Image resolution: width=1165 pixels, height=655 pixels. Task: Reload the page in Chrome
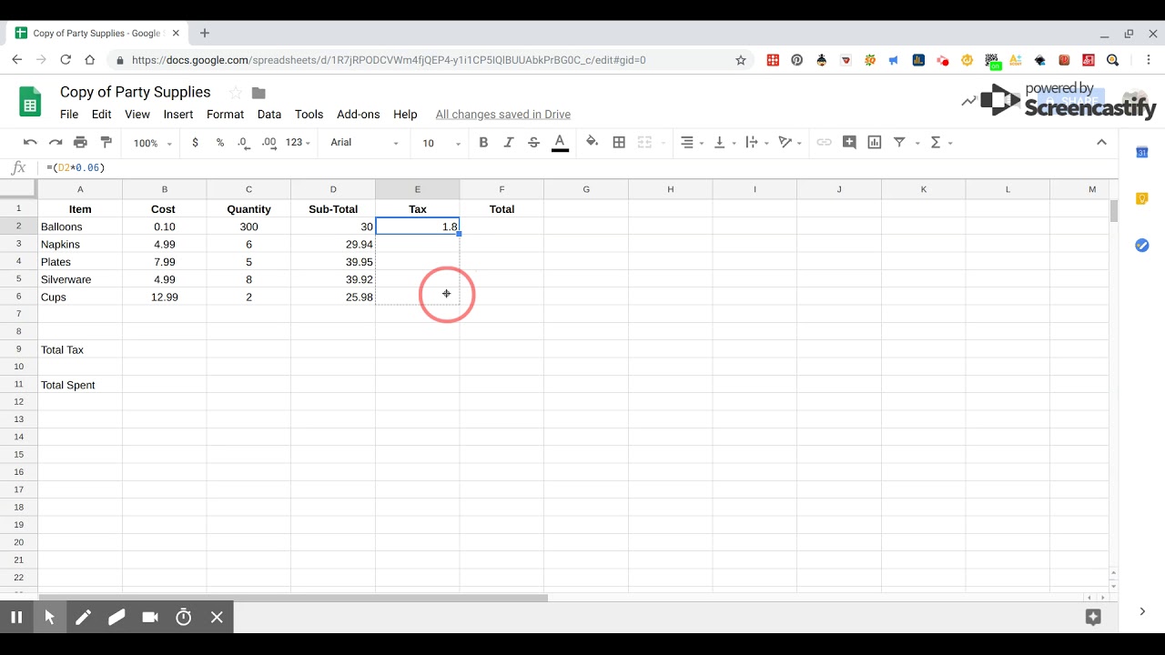click(x=66, y=60)
